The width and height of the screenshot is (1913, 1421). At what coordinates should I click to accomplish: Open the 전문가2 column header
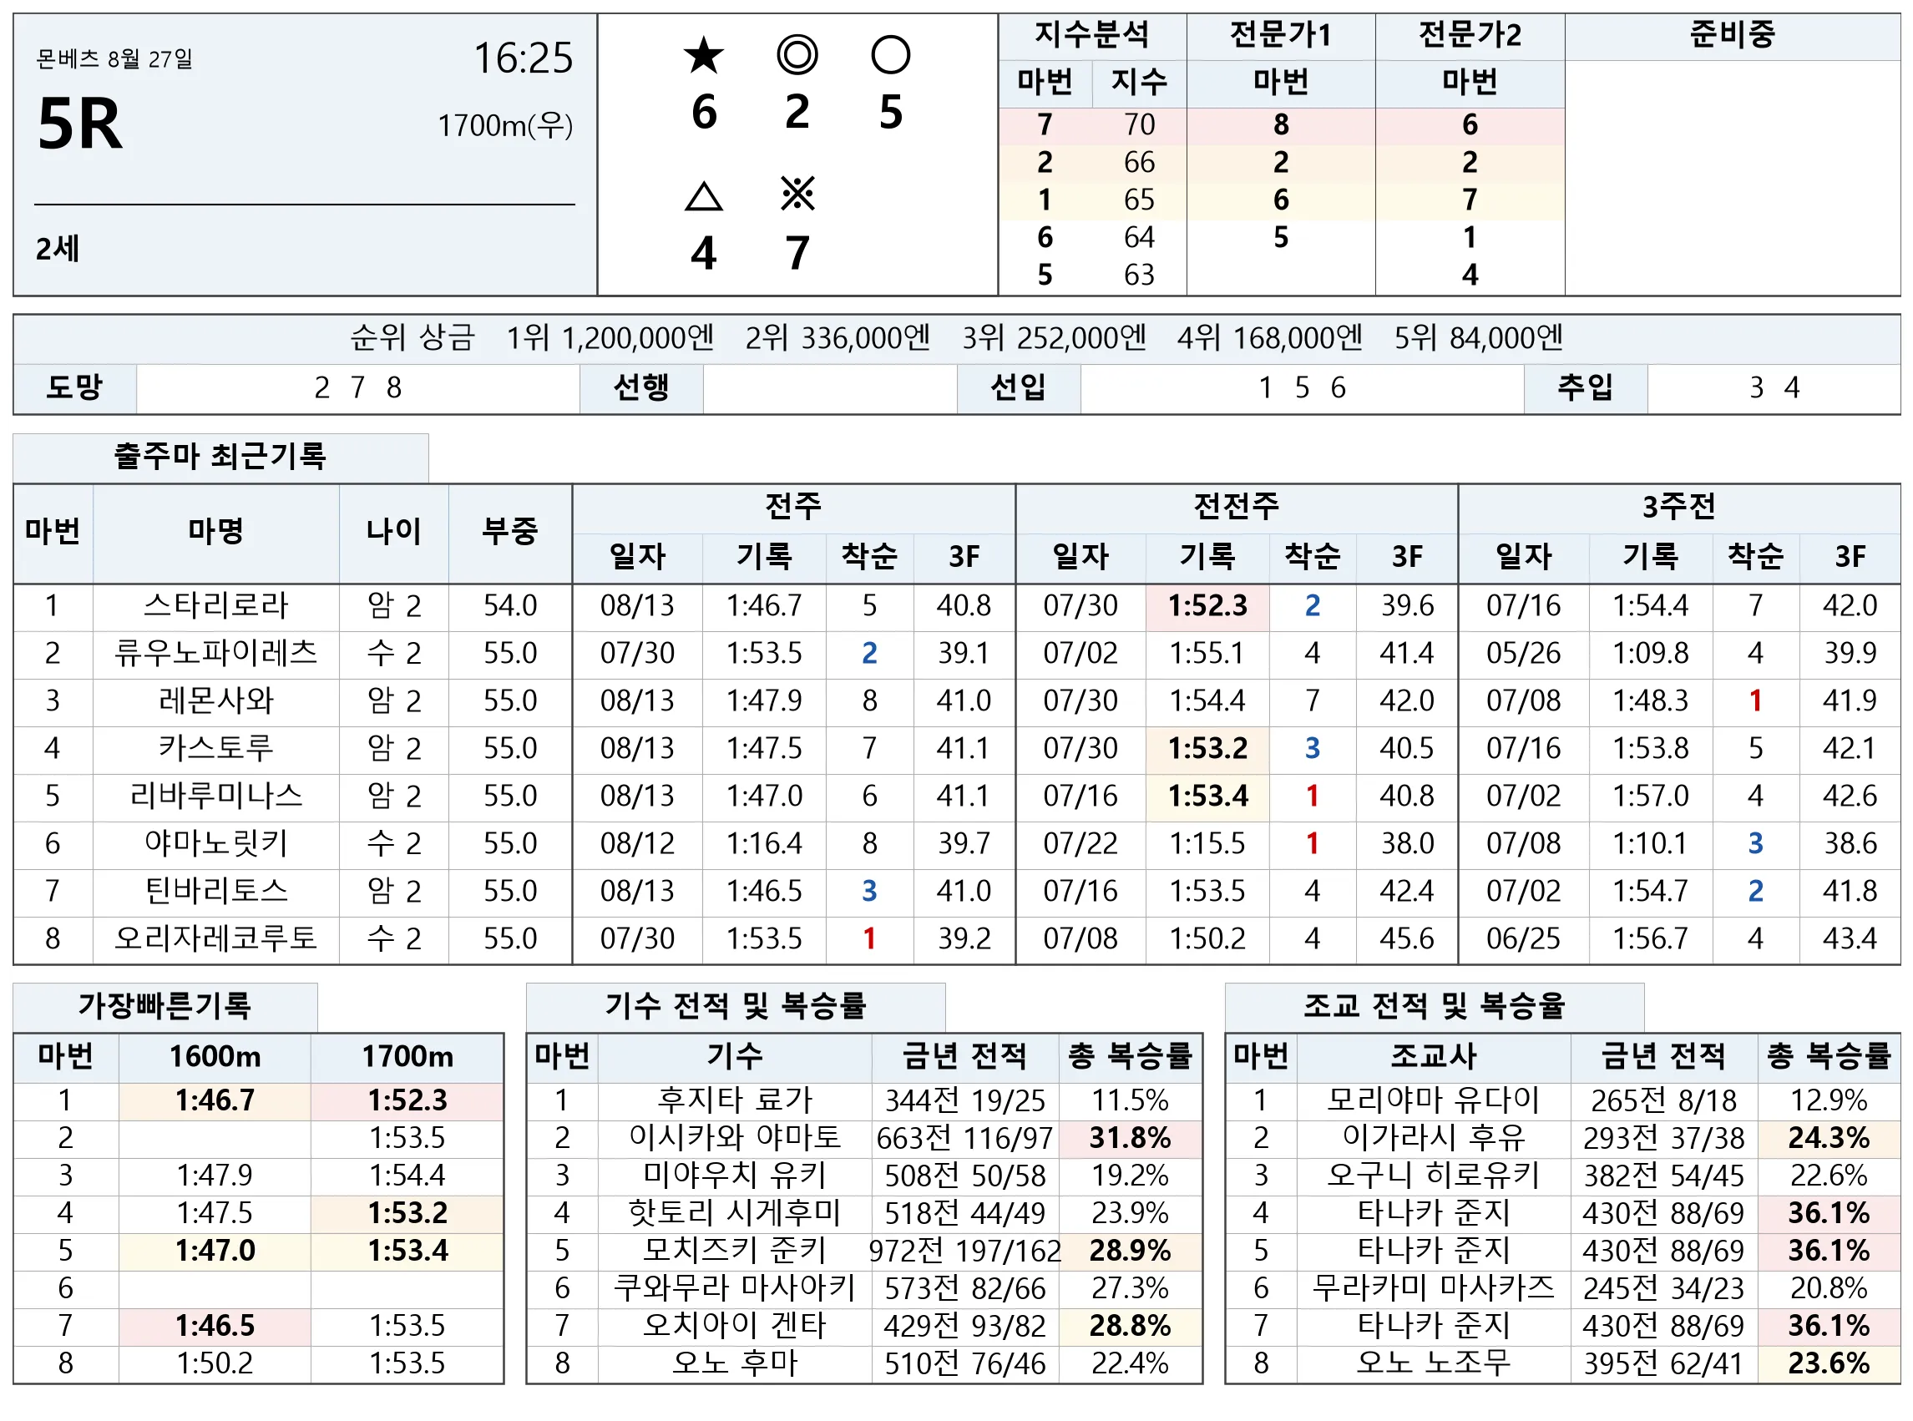1469,35
